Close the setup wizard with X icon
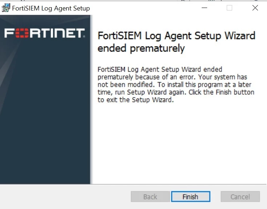 tap(255, 8)
